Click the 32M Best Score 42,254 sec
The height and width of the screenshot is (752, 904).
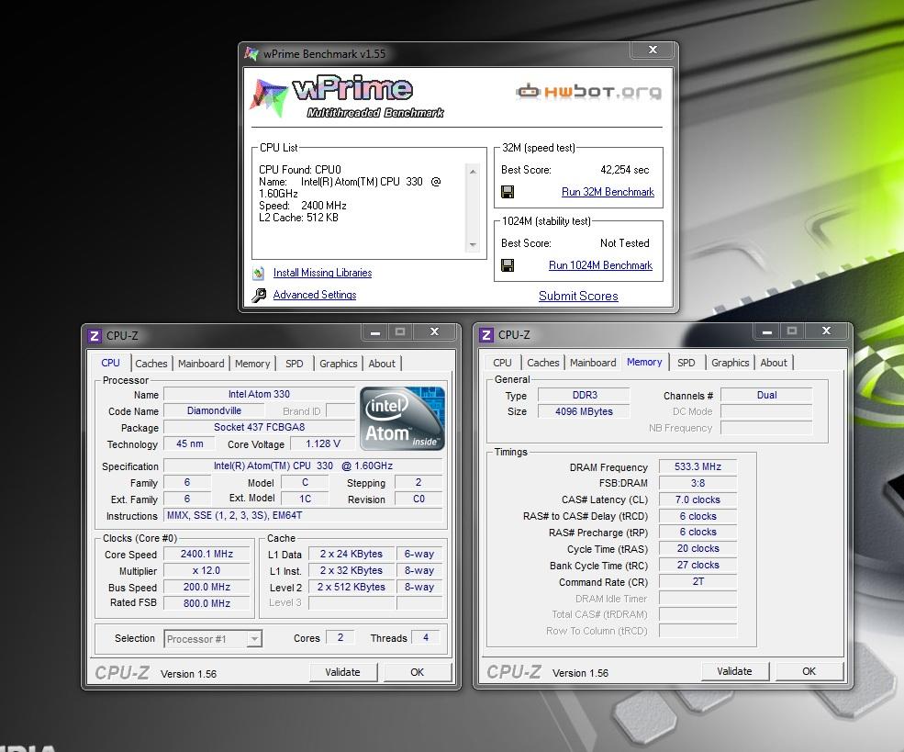[624, 170]
